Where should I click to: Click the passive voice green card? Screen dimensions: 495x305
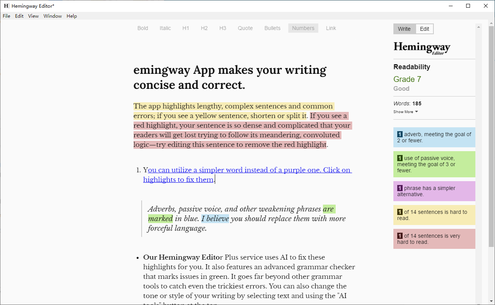pyautogui.click(x=434, y=164)
